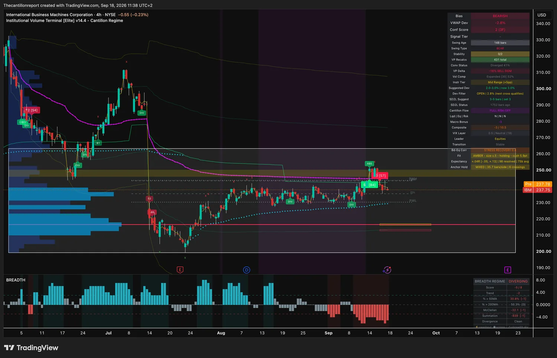Image resolution: width=557 pixels, height=358 pixels.
Task: Click the TradingView logo
Action: click(31, 348)
